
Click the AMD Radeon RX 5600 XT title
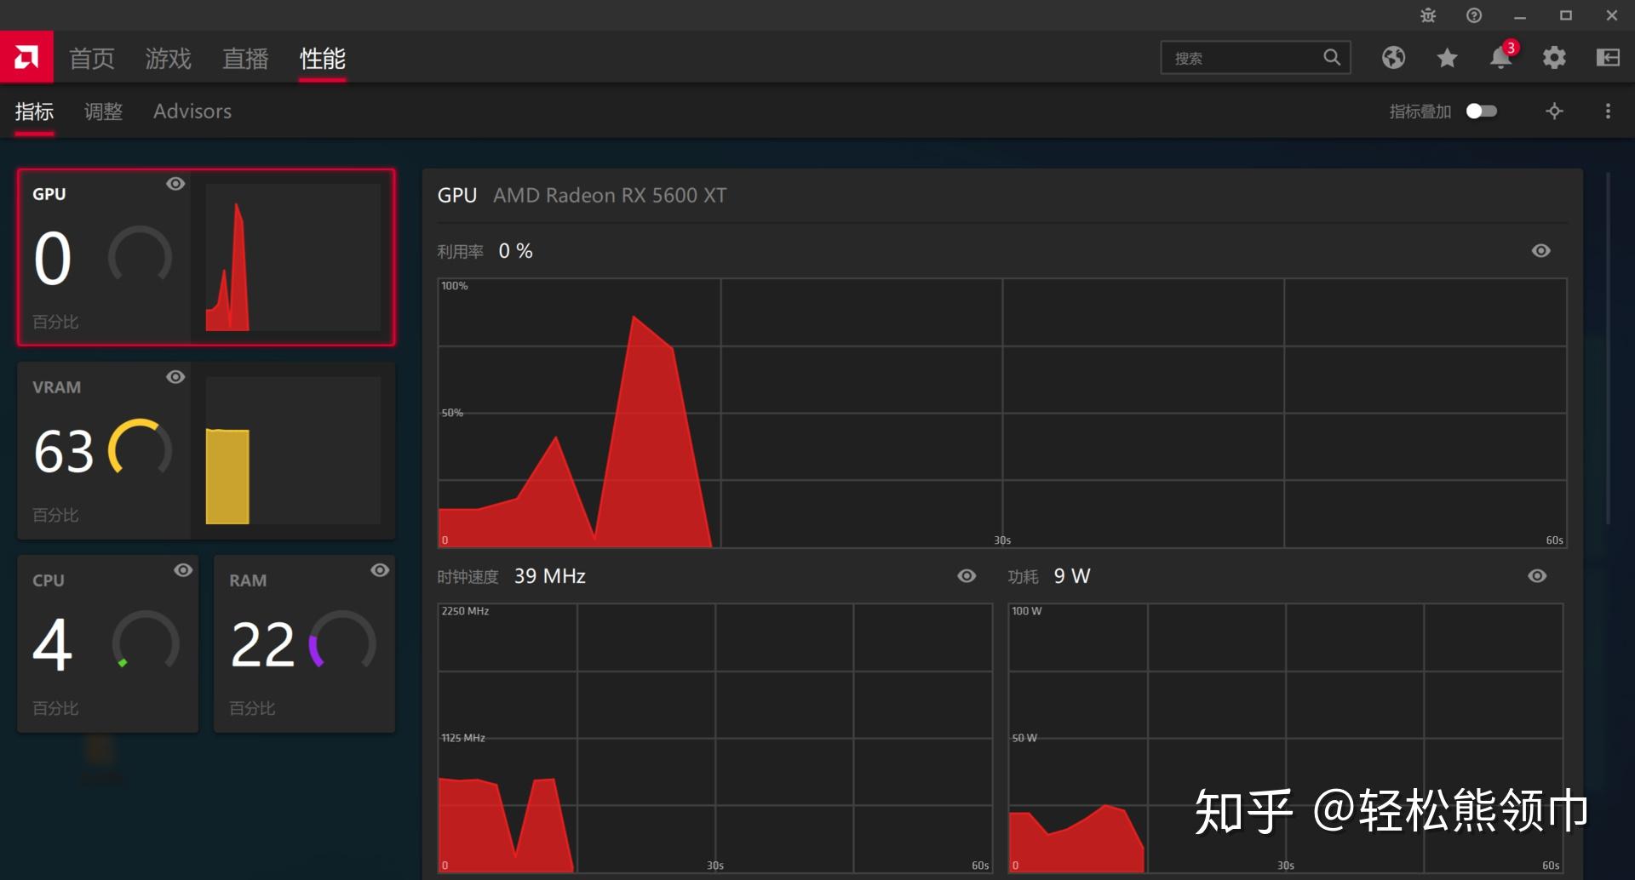(x=610, y=196)
